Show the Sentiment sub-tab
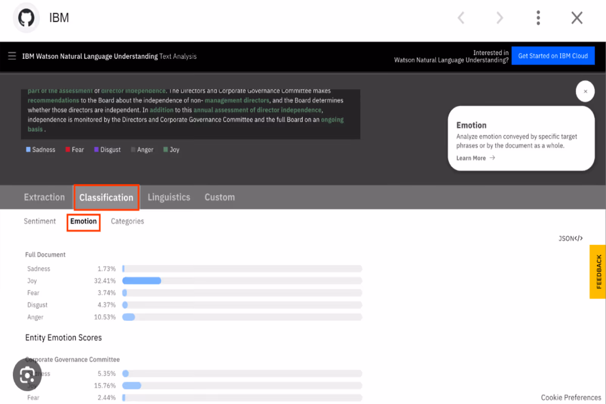Screen dimensions: 606x404 [x=40, y=221]
